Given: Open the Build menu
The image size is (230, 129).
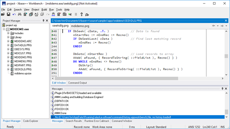Looking at the screenshot, I should (x=44, y=10).
